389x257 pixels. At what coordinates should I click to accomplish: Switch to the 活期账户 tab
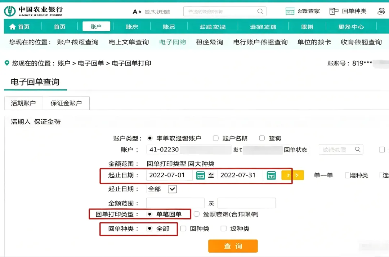click(23, 103)
